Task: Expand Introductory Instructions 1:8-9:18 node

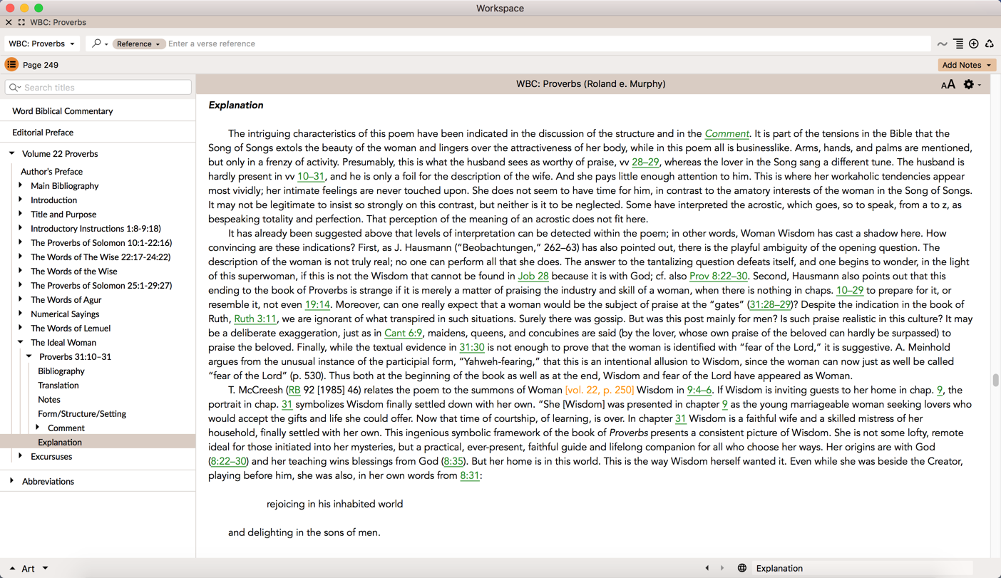Action: tap(21, 228)
